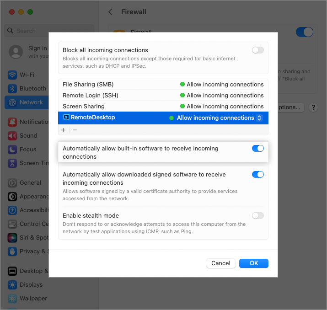Turn on Enable stealth mode switch
Image resolution: width=327 pixels, height=310 pixels.
coord(258,216)
